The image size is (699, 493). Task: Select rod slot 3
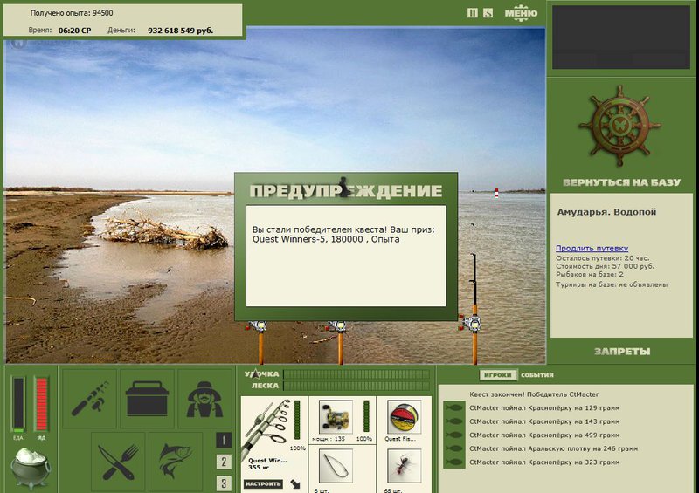[224, 483]
